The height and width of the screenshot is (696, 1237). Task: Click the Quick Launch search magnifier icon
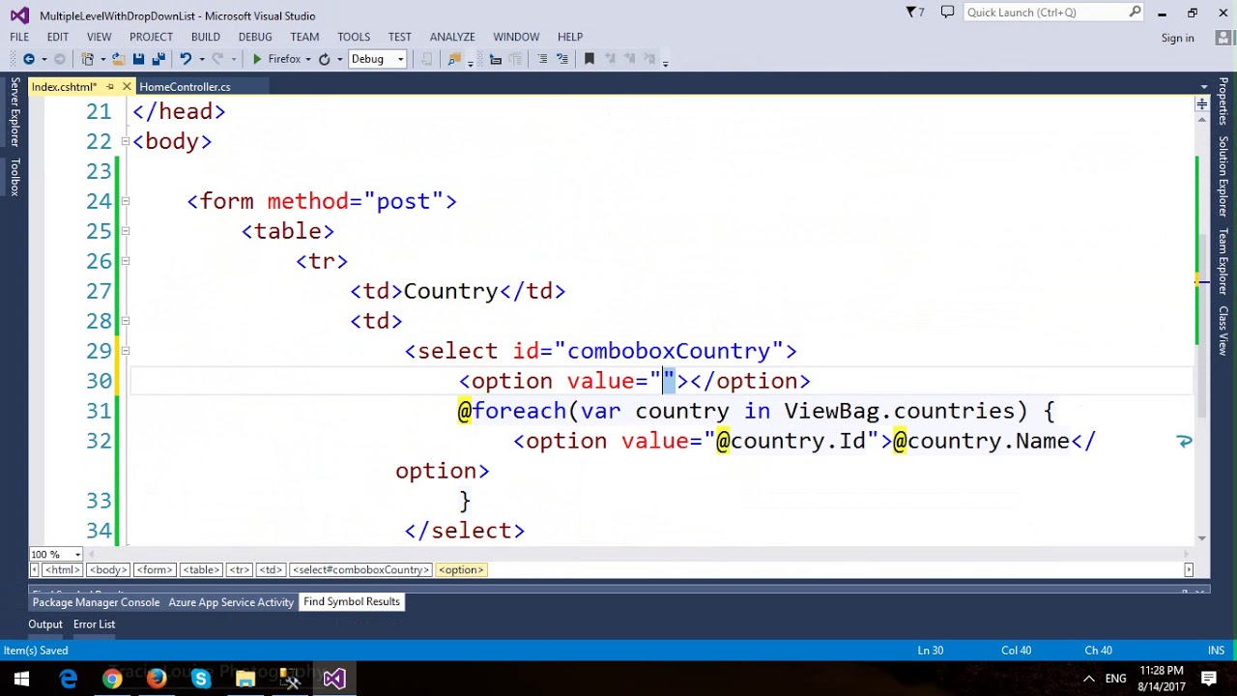tap(1135, 13)
